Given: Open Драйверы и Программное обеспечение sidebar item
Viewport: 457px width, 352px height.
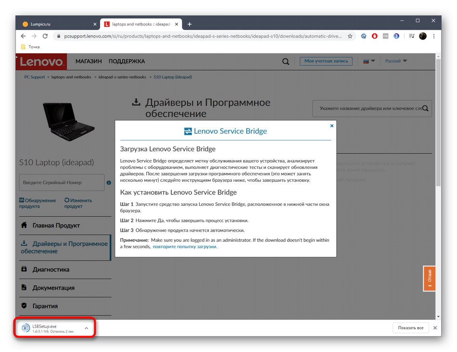Looking at the screenshot, I should tap(65, 247).
